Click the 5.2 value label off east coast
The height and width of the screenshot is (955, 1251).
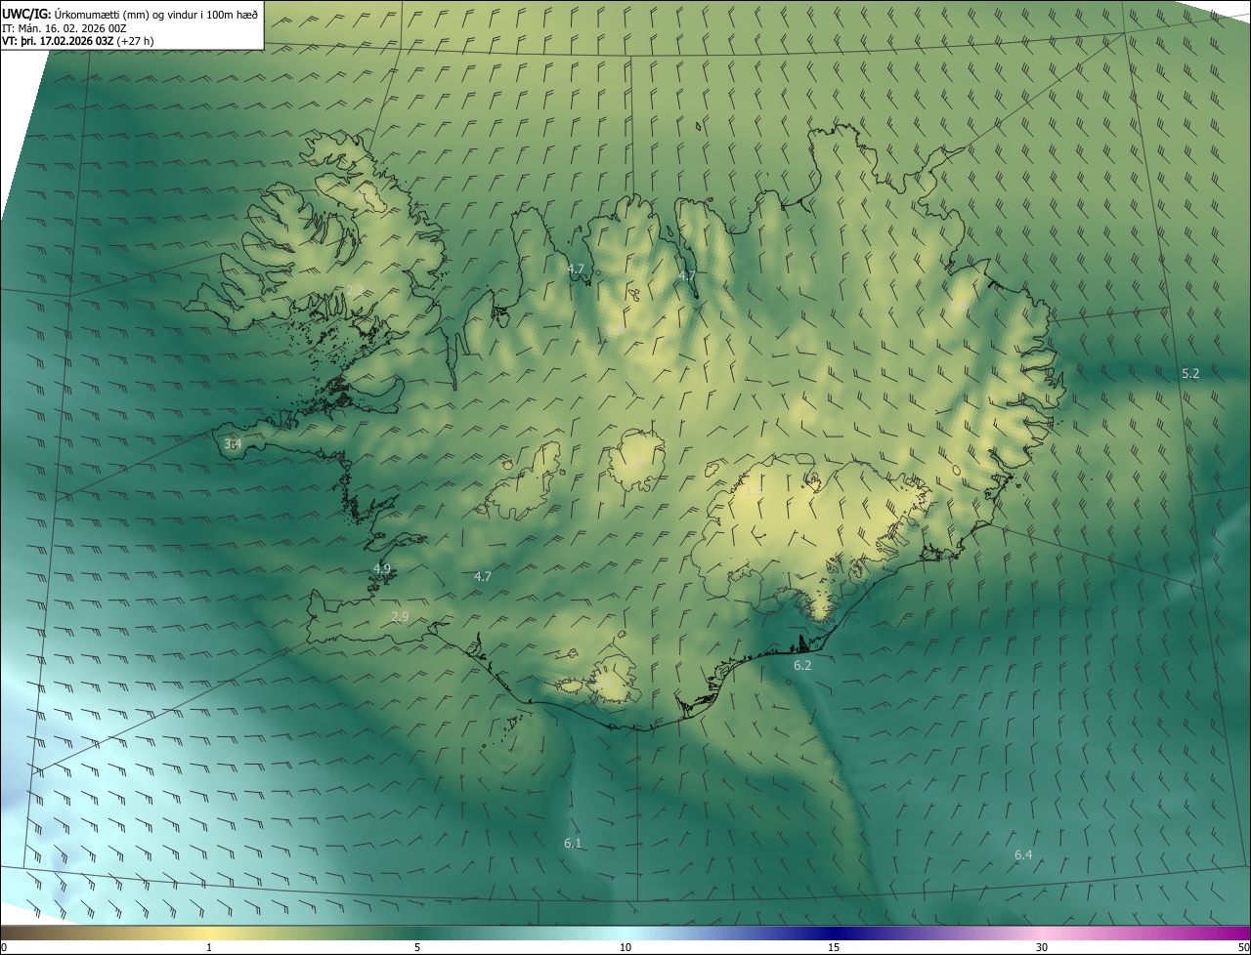[x=1190, y=374]
